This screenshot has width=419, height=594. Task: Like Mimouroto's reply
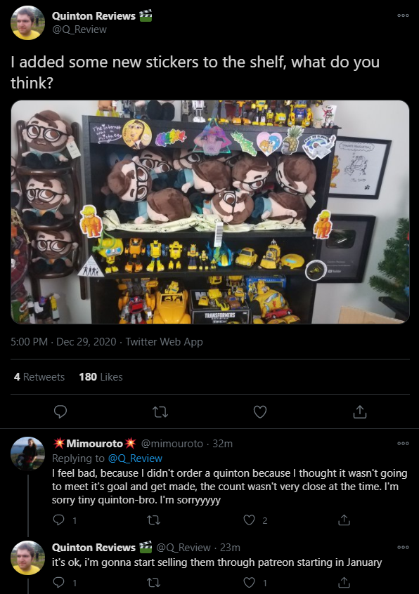[249, 520]
